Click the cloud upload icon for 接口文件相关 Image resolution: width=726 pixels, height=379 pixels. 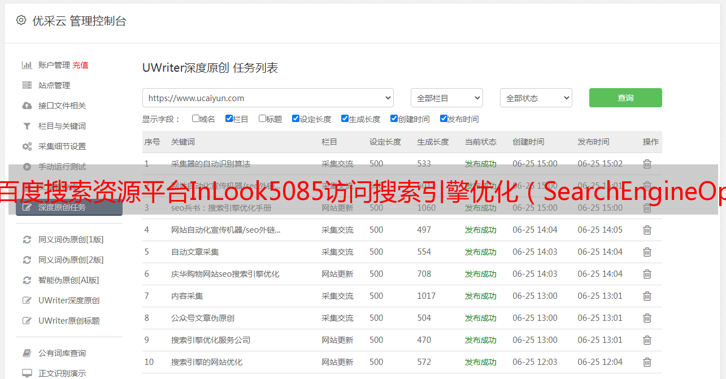(x=27, y=106)
